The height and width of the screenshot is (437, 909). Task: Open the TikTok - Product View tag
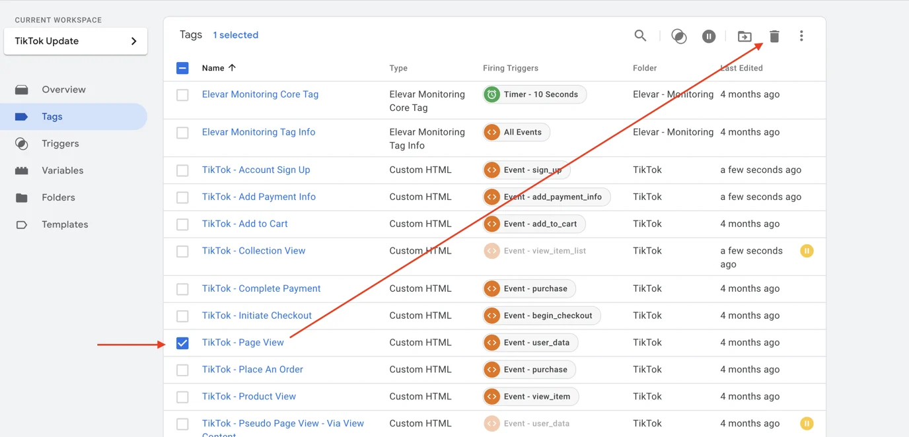coord(249,397)
